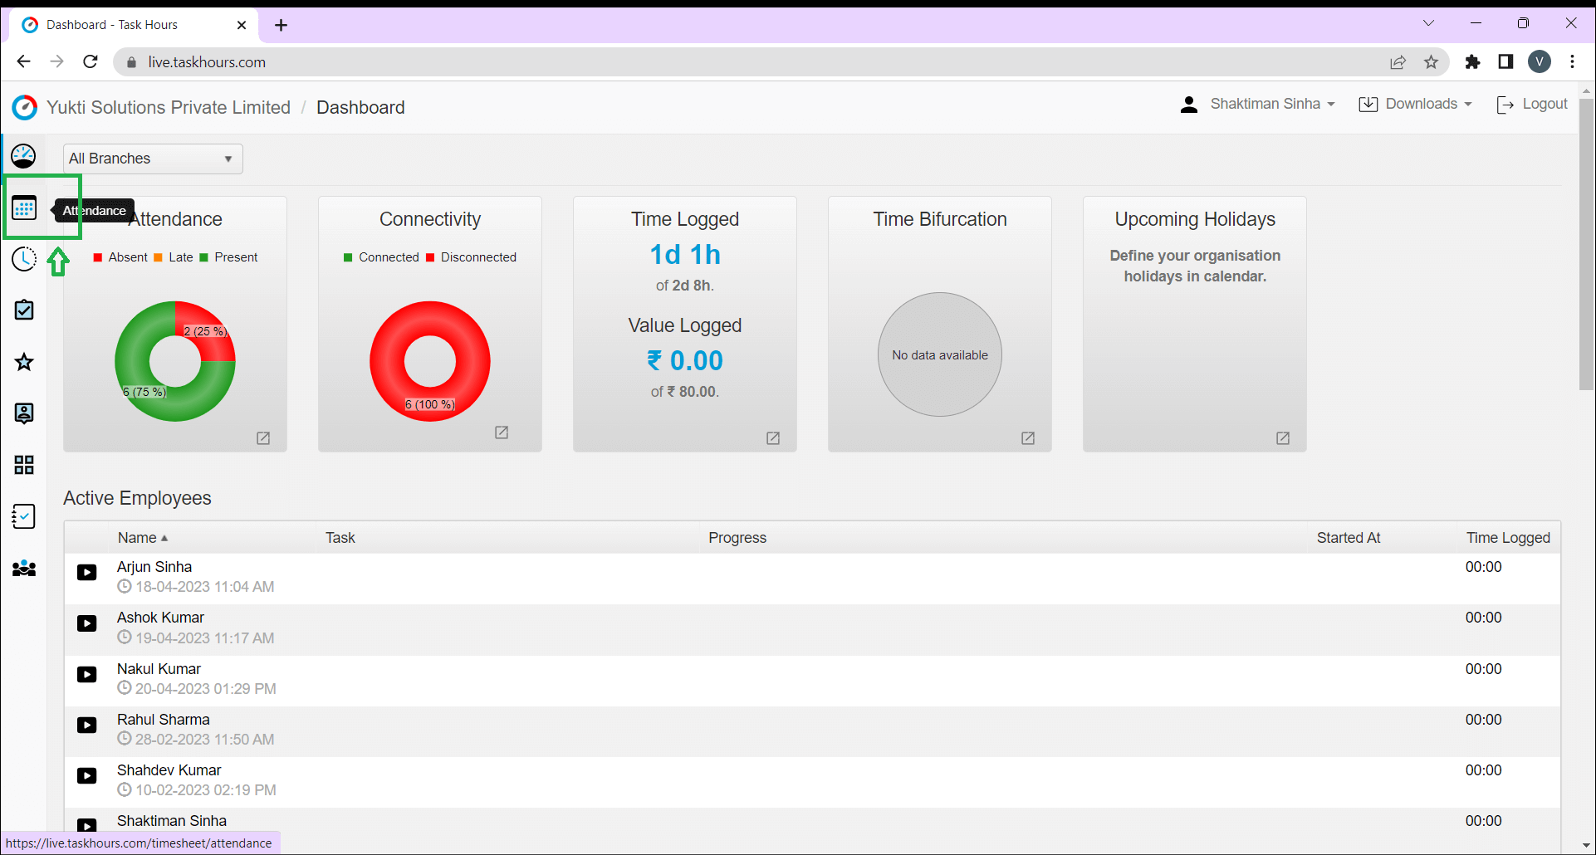Click Yukti Solutions Private Limited breadcrumb
Image resolution: width=1596 pixels, height=855 pixels.
point(169,108)
